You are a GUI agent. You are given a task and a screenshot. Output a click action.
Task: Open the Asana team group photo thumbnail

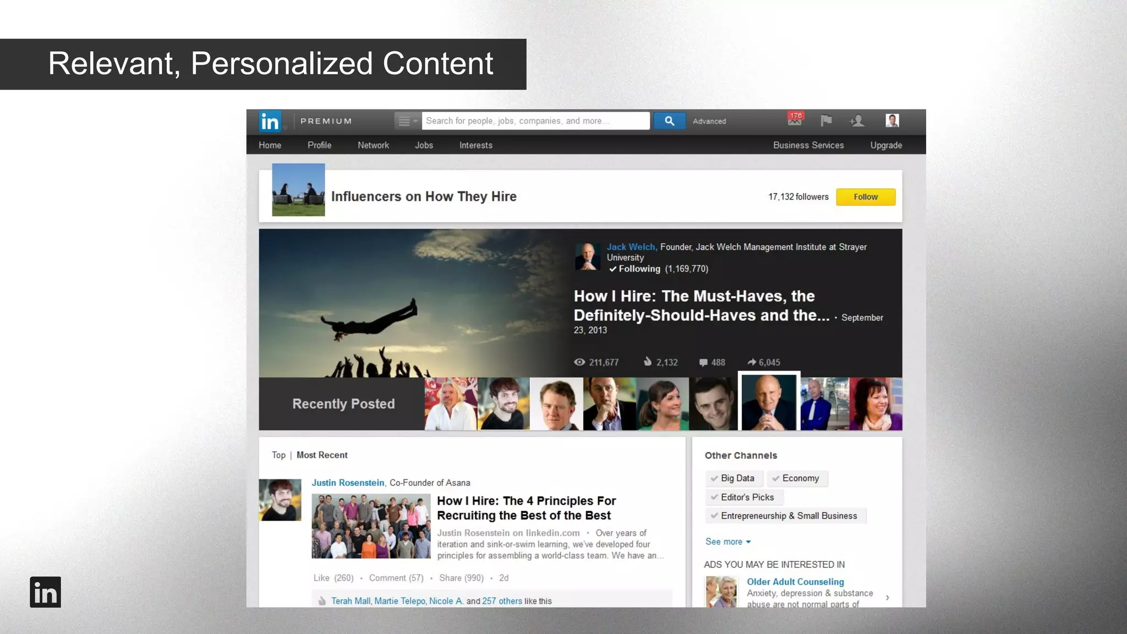point(371,526)
